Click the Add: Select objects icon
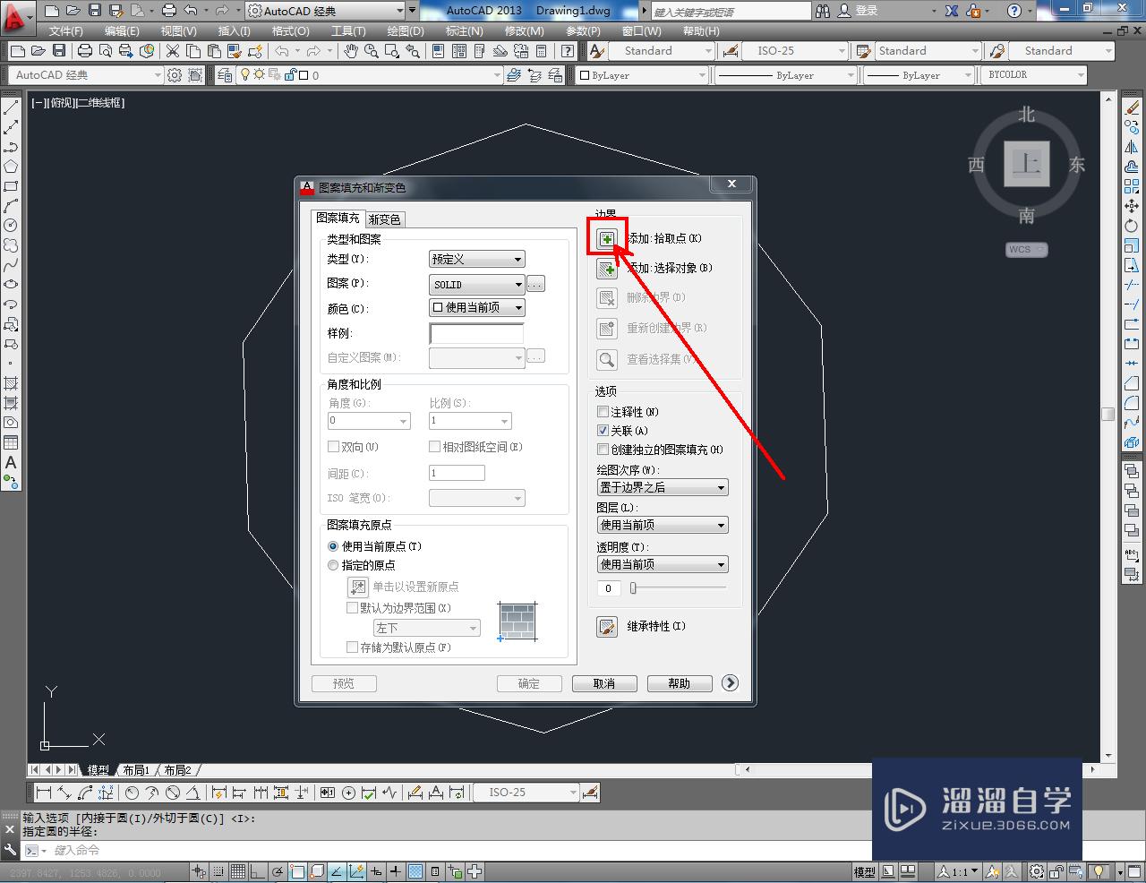 (x=607, y=268)
